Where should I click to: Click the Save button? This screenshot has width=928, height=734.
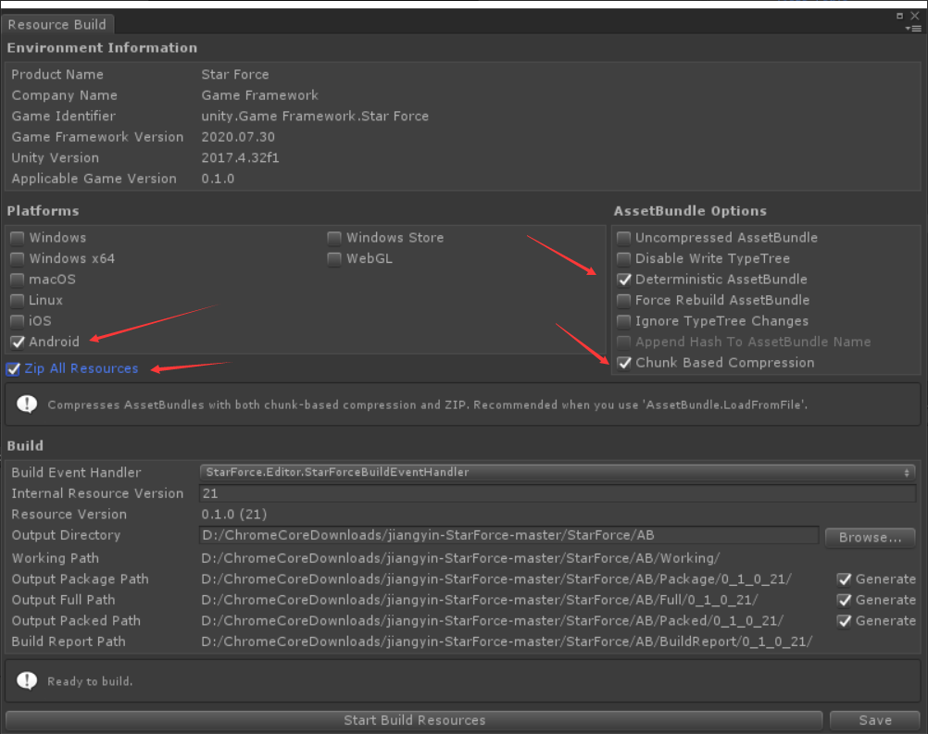pyautogui.click(x=874, y=719)
